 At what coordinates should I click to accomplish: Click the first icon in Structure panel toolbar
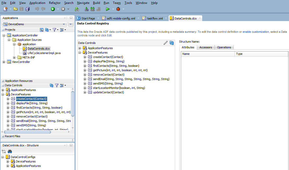coord(4,152)
